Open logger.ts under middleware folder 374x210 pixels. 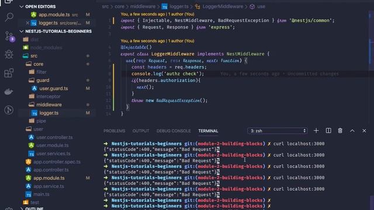[49, 113]
